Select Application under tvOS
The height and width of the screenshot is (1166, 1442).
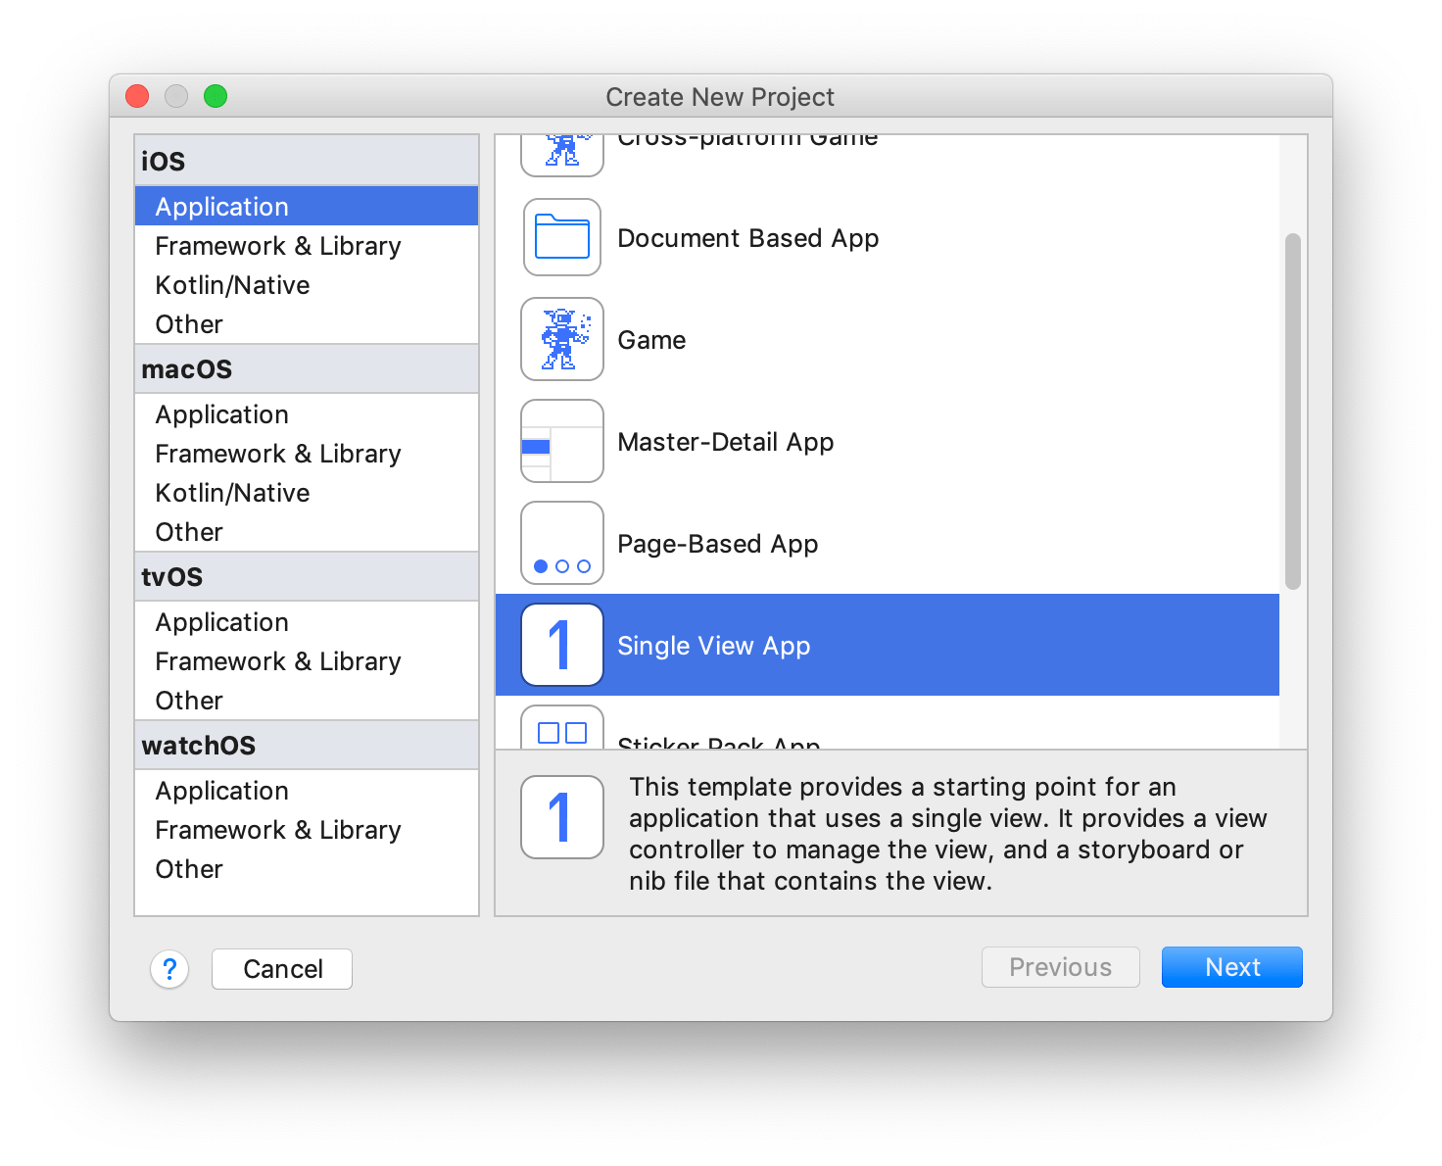click(x=307, y=622)
